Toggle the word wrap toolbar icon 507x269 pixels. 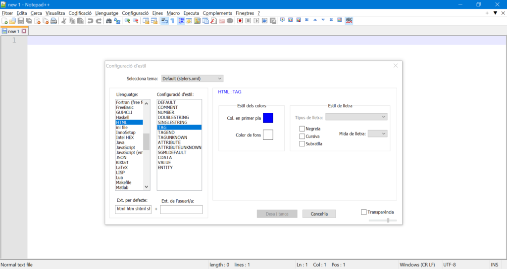pyautogui.click(x=164, y=21)
